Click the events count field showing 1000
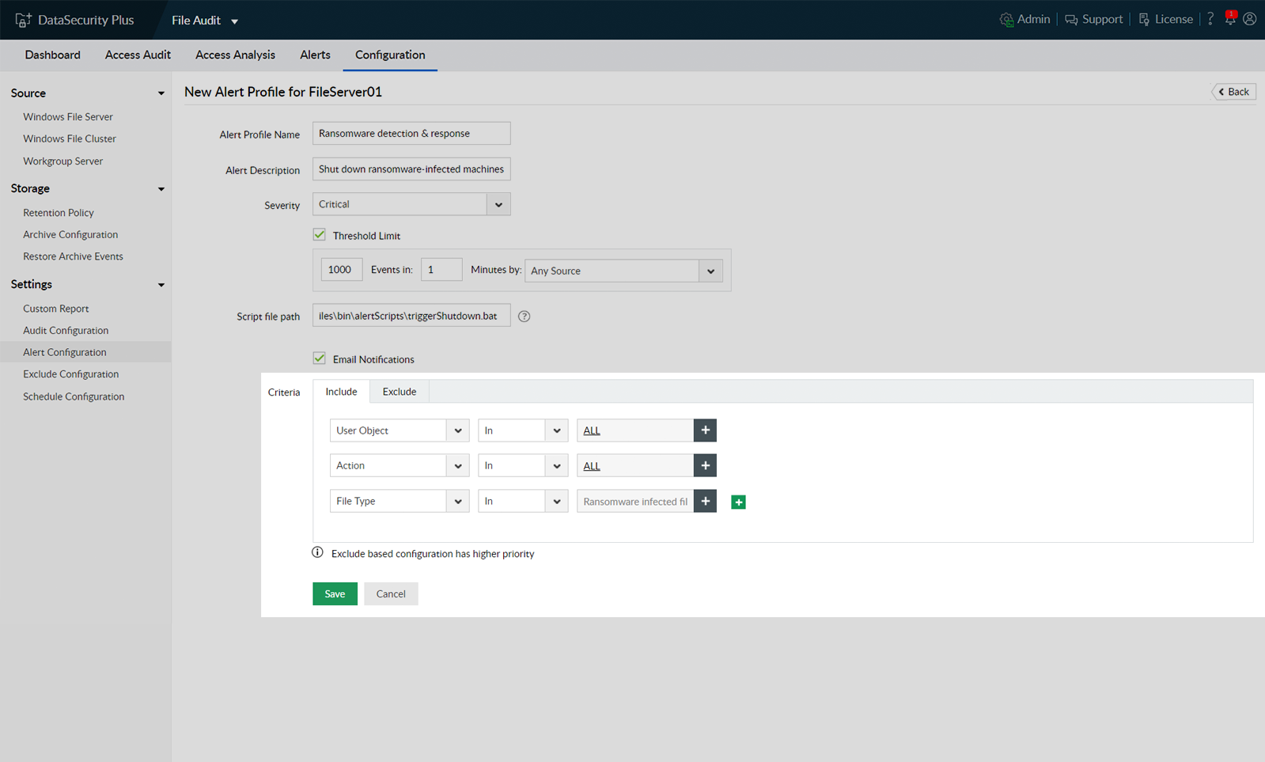The width and height of the screenshot is (1265, 762). (342, 270)
